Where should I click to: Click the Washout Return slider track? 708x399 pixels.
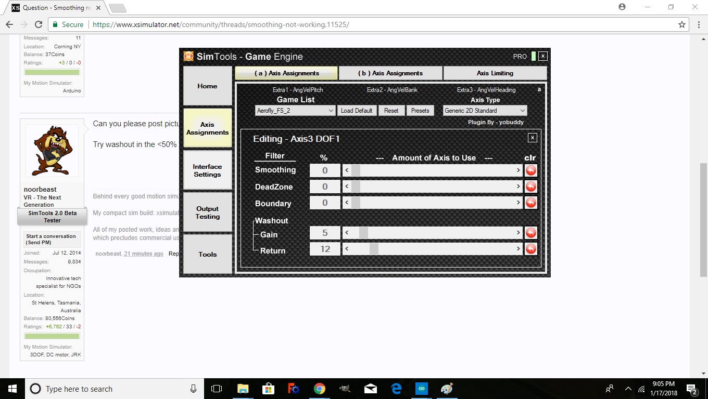pos(433,249)
